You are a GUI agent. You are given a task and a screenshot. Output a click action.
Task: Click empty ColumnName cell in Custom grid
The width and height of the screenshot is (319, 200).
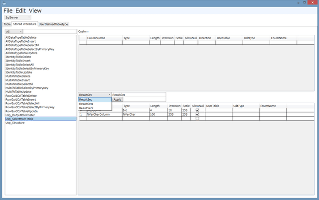[104, 42]
